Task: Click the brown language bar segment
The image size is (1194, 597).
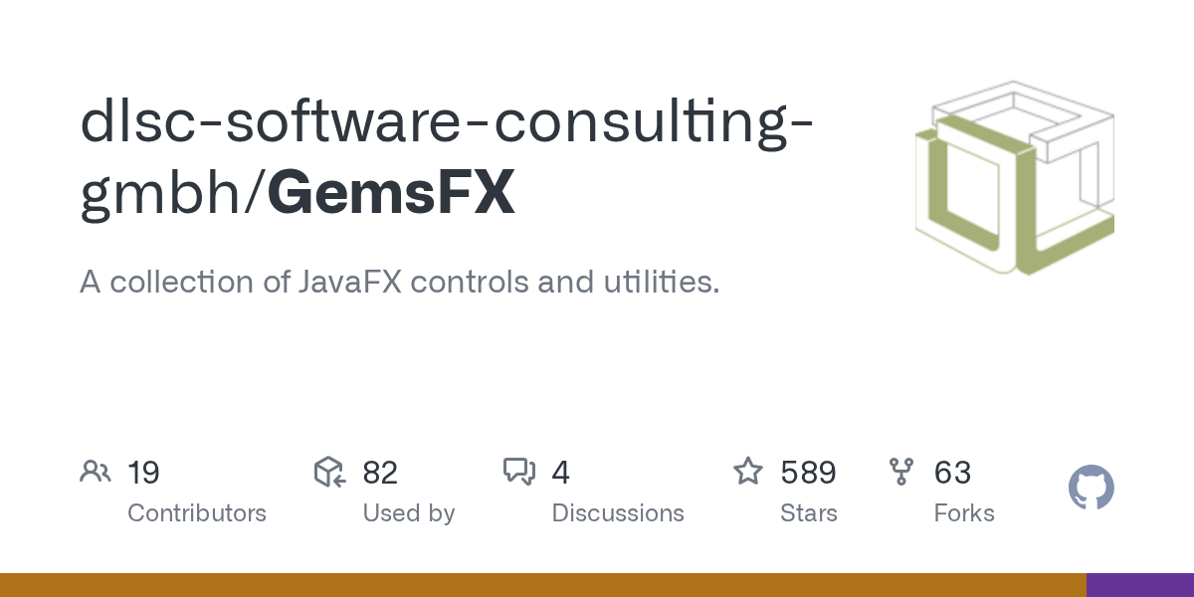Action: (x=542, y=585)
